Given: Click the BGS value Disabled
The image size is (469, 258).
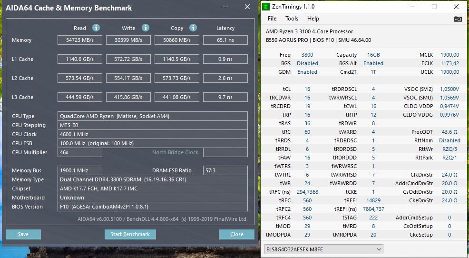Looking at the screenshot, I should (307, 63).
